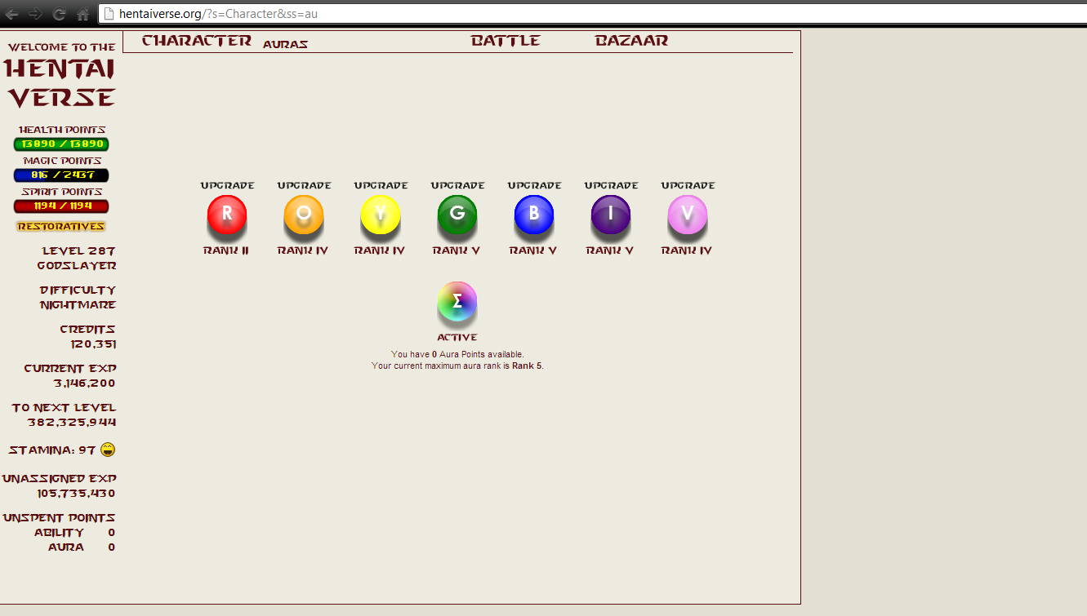Click the Aura Points available message
This screenshot has width=1087, height=616.
pos(457,354)
